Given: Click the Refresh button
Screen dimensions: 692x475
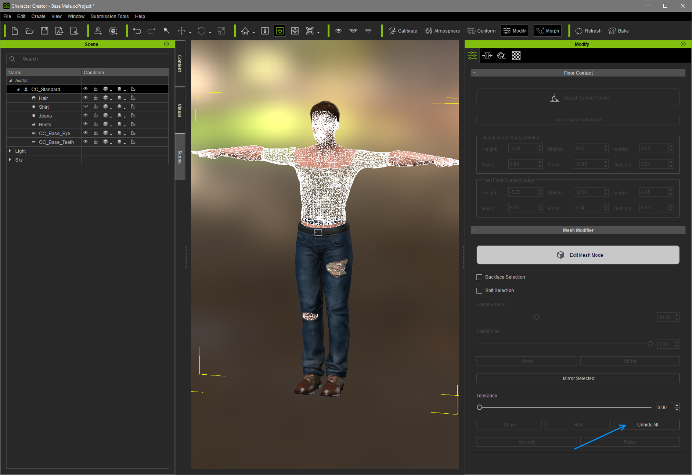Looking at the screenshot, I should coord(588,31).
